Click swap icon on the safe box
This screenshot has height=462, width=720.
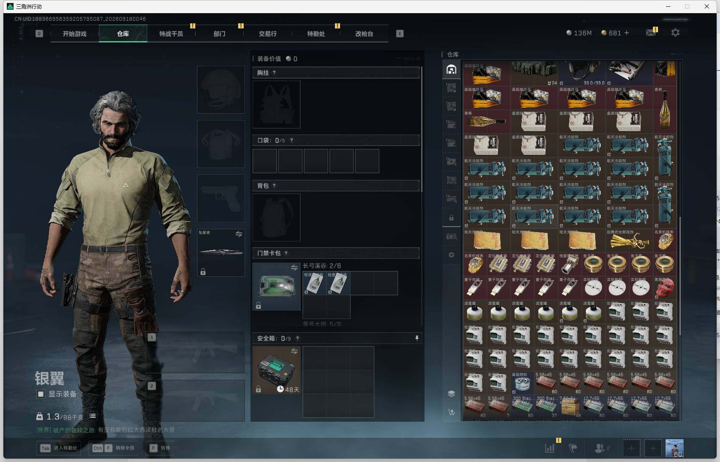(x=294, y=351)
